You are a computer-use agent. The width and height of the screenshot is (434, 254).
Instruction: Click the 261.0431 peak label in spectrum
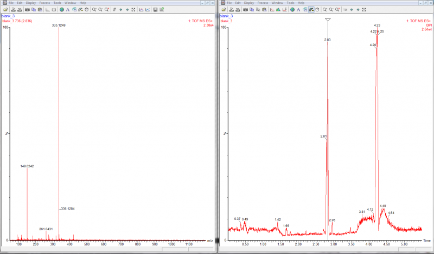tap(46, 229)
